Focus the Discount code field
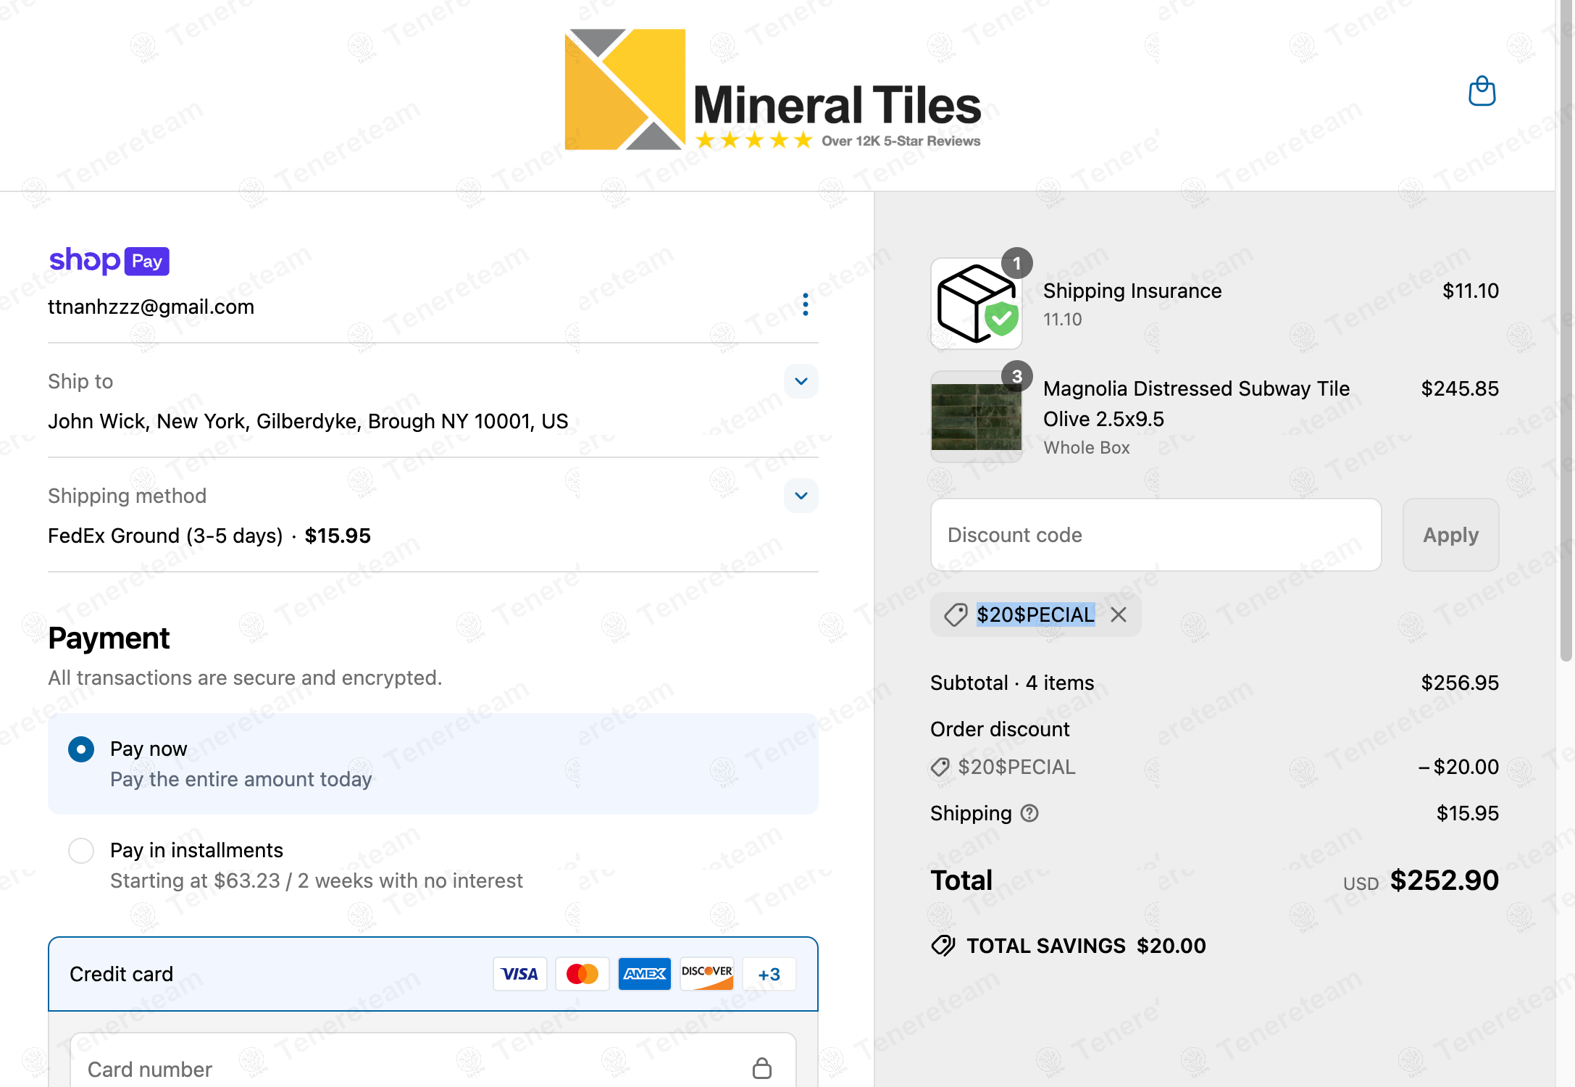The width and height of the screenshot is (1575, 1087). click(1156, 535)
